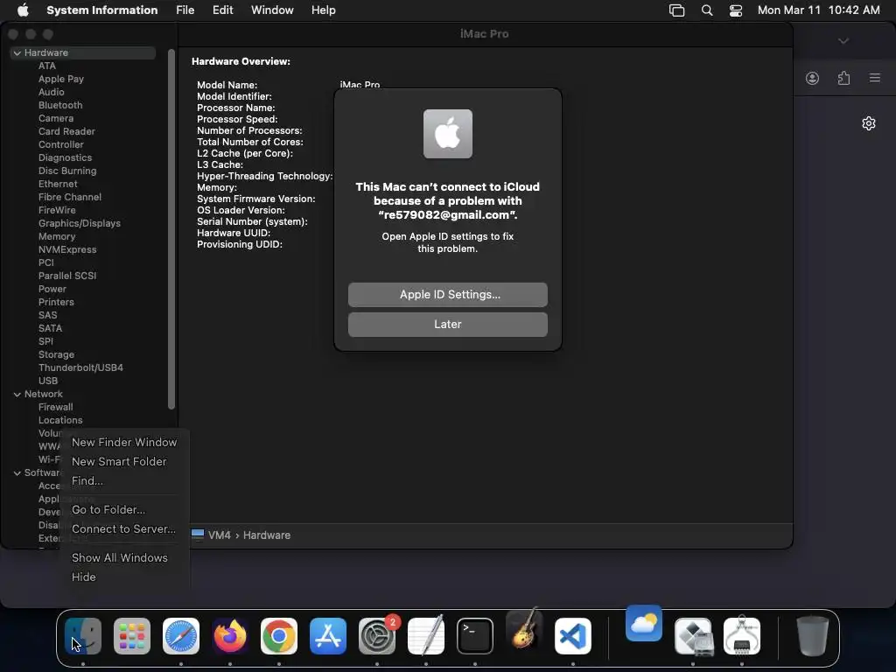Open GarageBand from the dock

pyautogui.click(x=524, y=630)
